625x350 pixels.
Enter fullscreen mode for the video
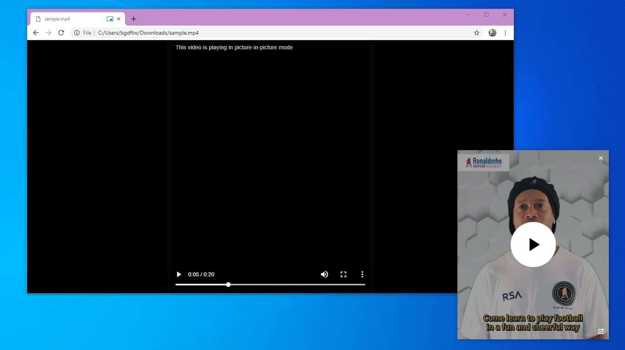tap(343, 274)
